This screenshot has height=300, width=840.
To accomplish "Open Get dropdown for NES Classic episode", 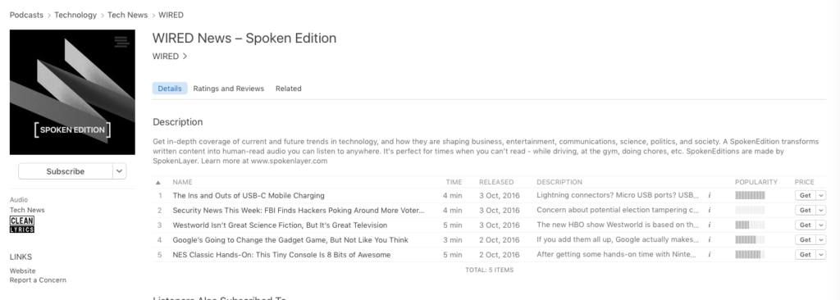I will tap(821, 255).
